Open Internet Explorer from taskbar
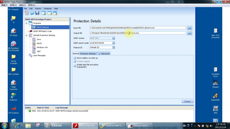The image size is (230, 129). click(x=18, y=126)
